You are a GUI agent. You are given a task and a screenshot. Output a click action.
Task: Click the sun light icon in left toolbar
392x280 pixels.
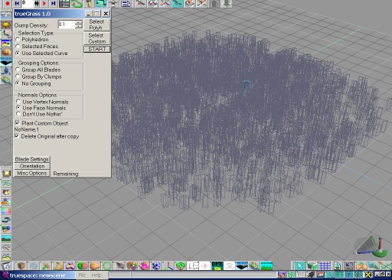pyautogui.click(x=6, y=24)
